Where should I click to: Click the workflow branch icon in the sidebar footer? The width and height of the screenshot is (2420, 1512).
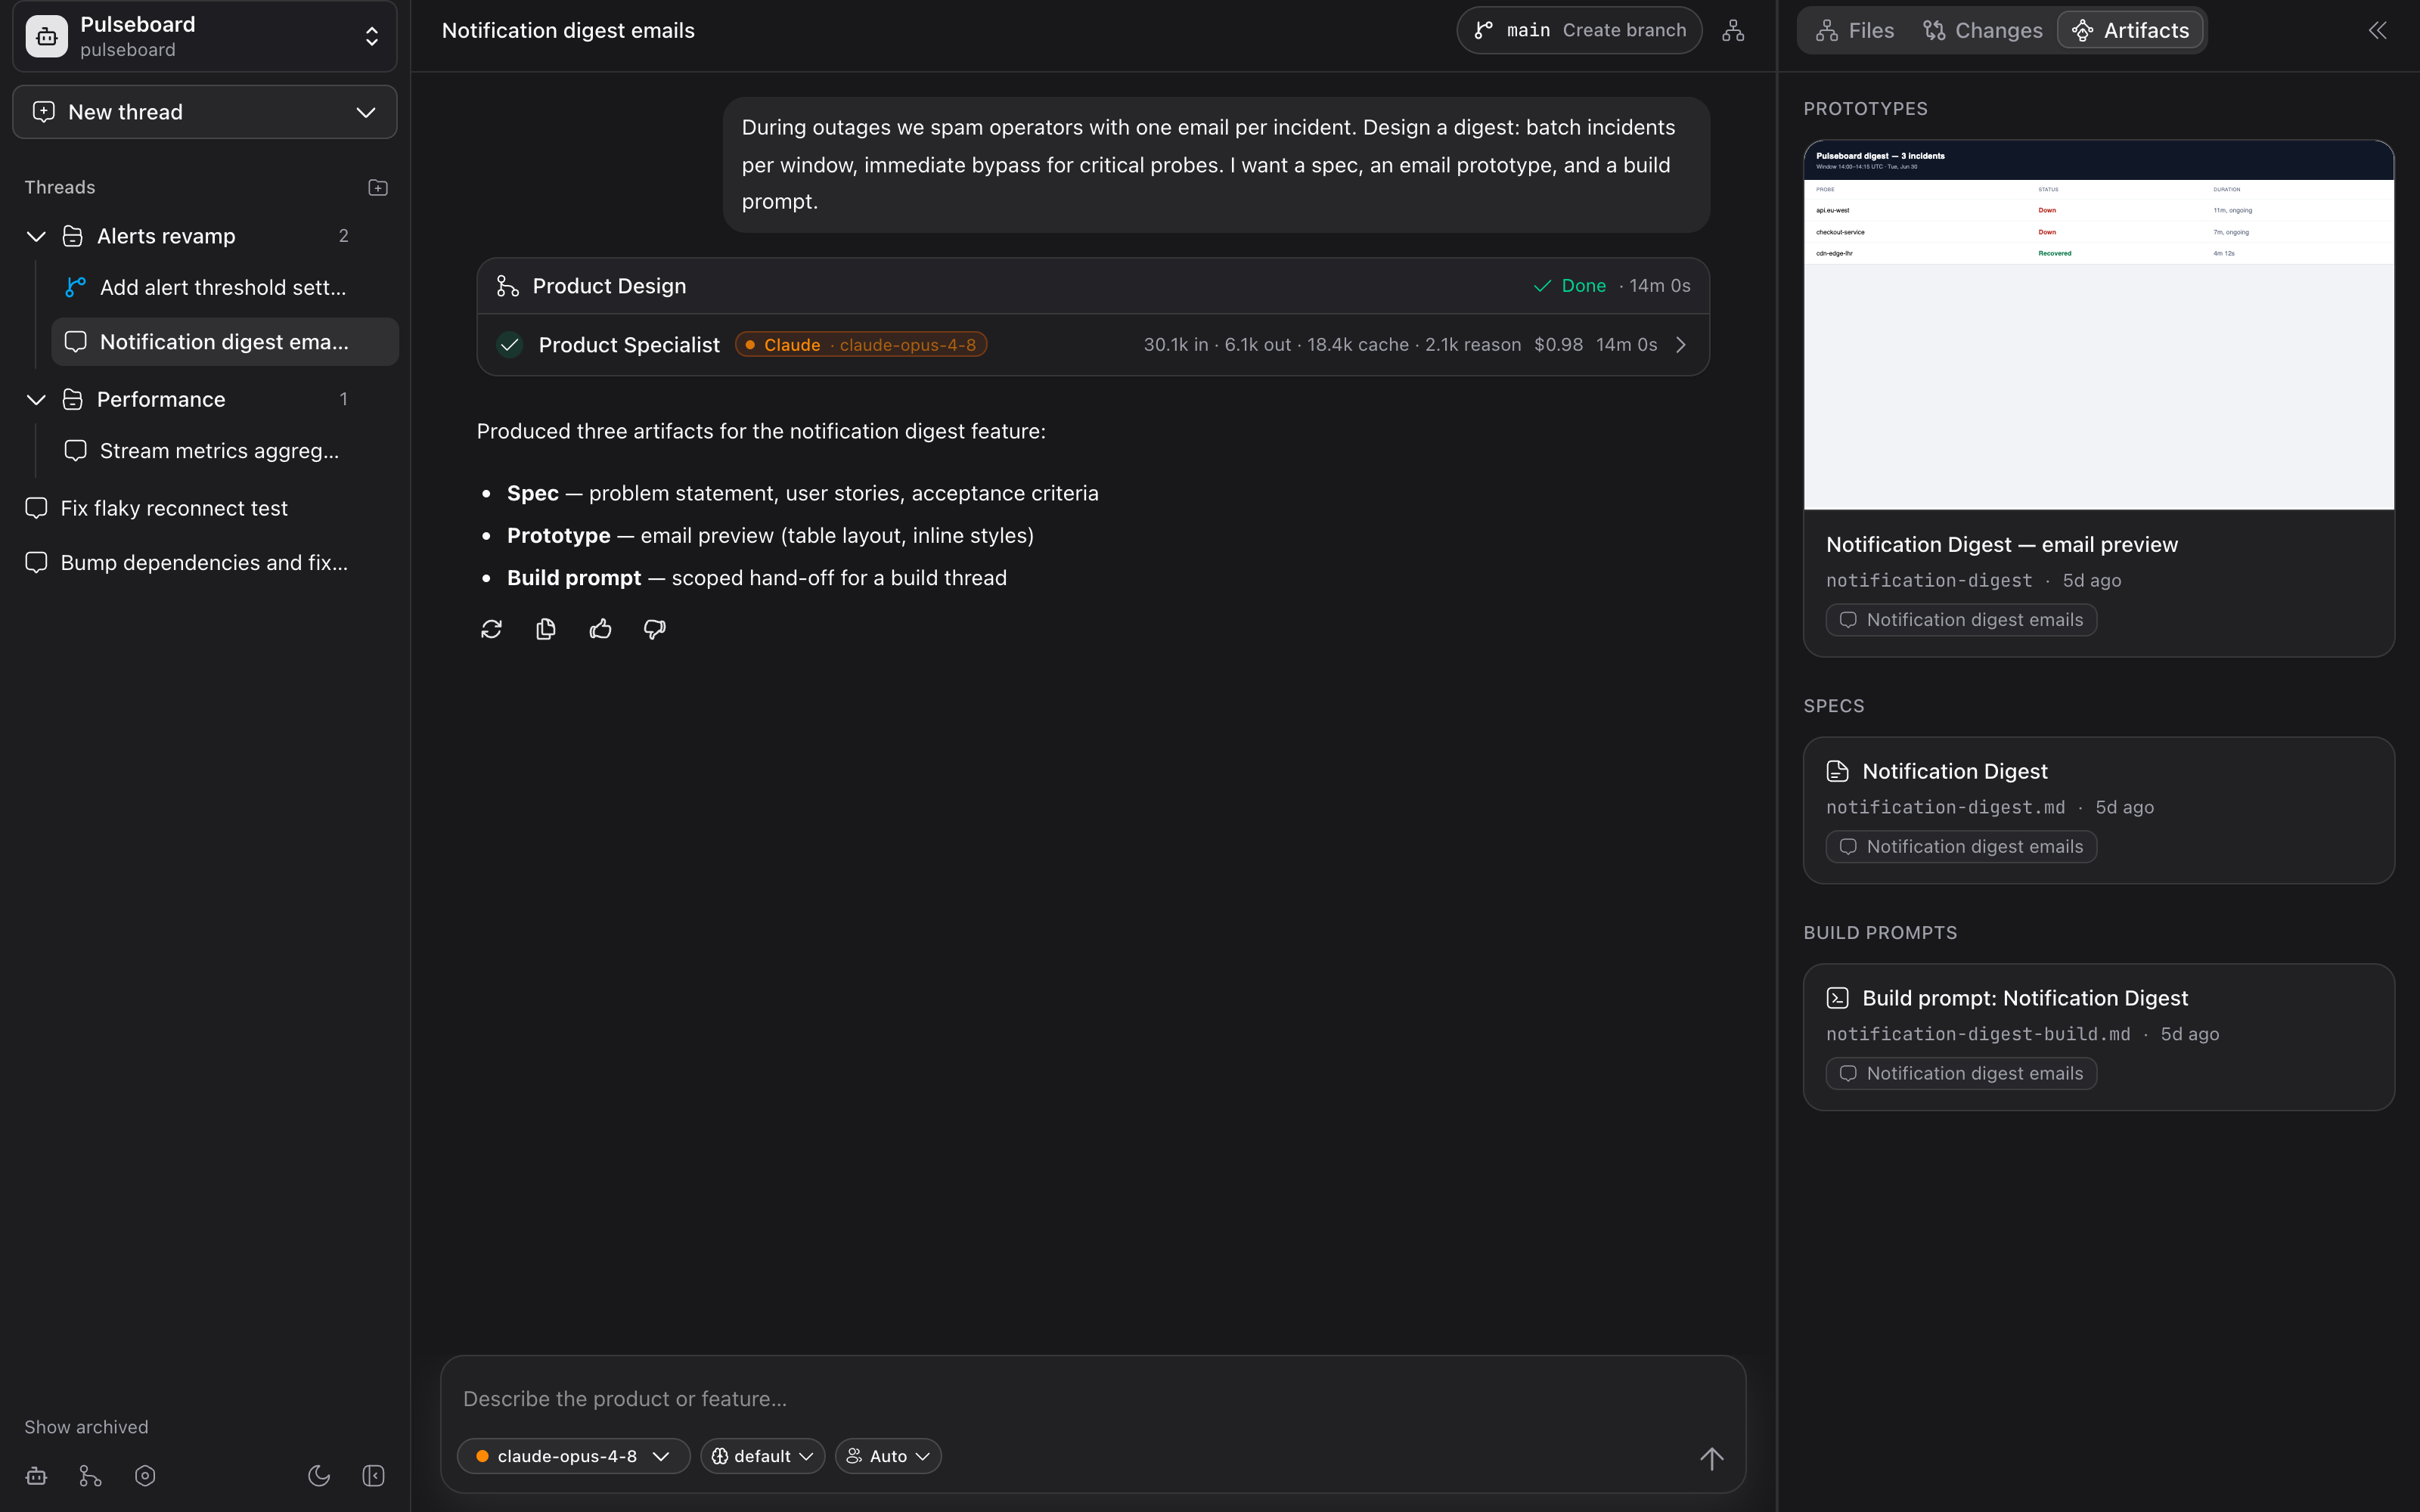(90, 1476)
